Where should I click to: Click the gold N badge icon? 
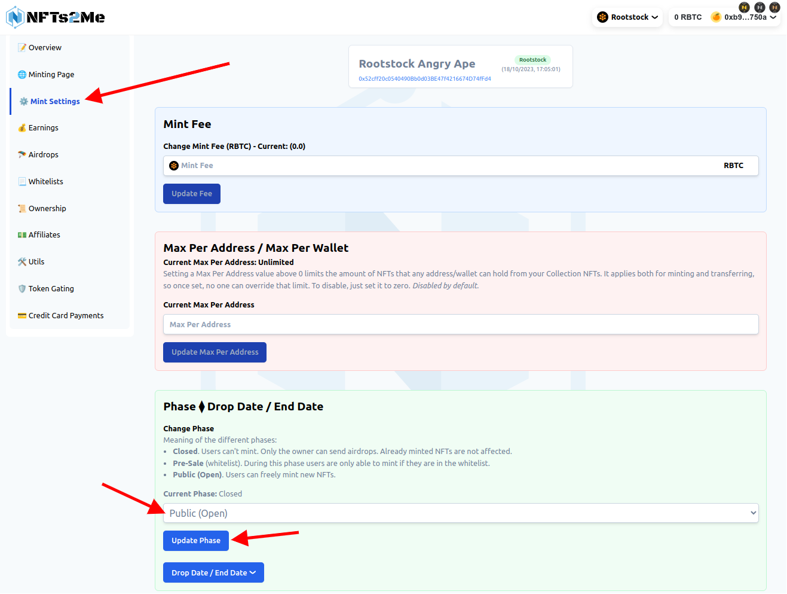coord(744,7)
